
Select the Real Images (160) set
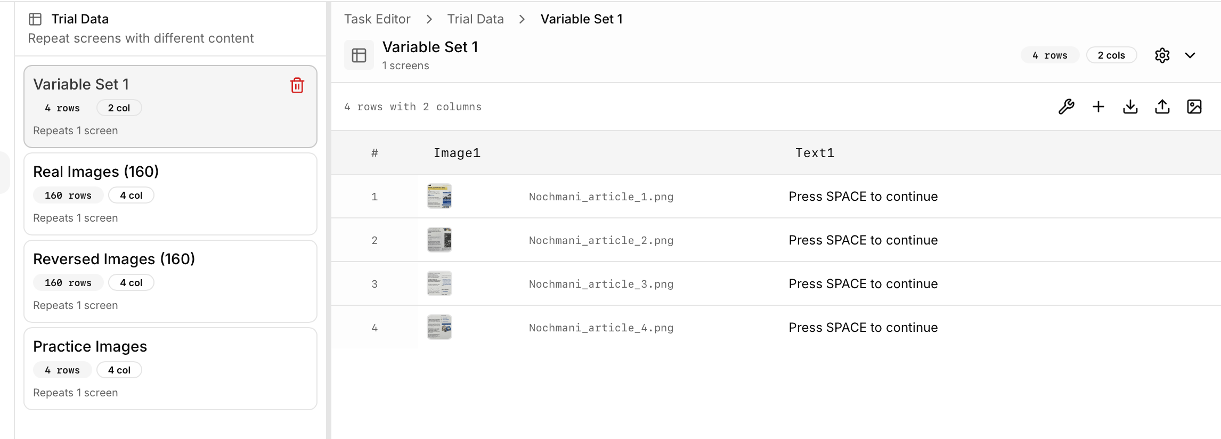tap(96, 172)
